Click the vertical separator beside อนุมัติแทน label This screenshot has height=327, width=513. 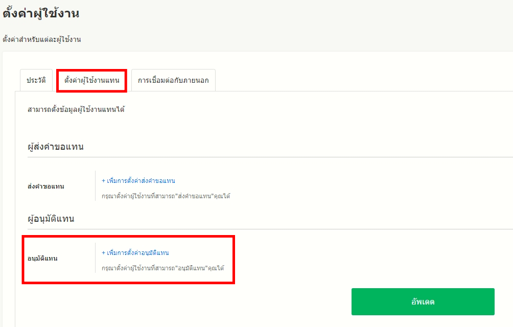click(x=95, y=258)
